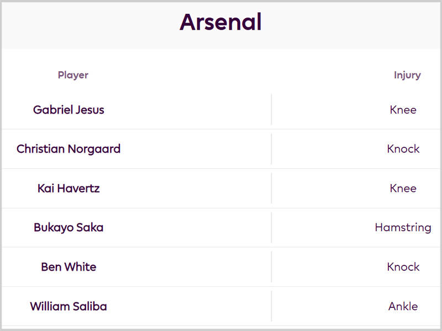The height and width of the screenshot is (331, 442).
Task: Click the divider in Bukayo Saka row
Action: point(271,227)
